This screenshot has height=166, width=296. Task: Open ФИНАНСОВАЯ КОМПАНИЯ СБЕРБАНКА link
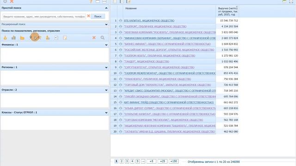pos(170,38)
